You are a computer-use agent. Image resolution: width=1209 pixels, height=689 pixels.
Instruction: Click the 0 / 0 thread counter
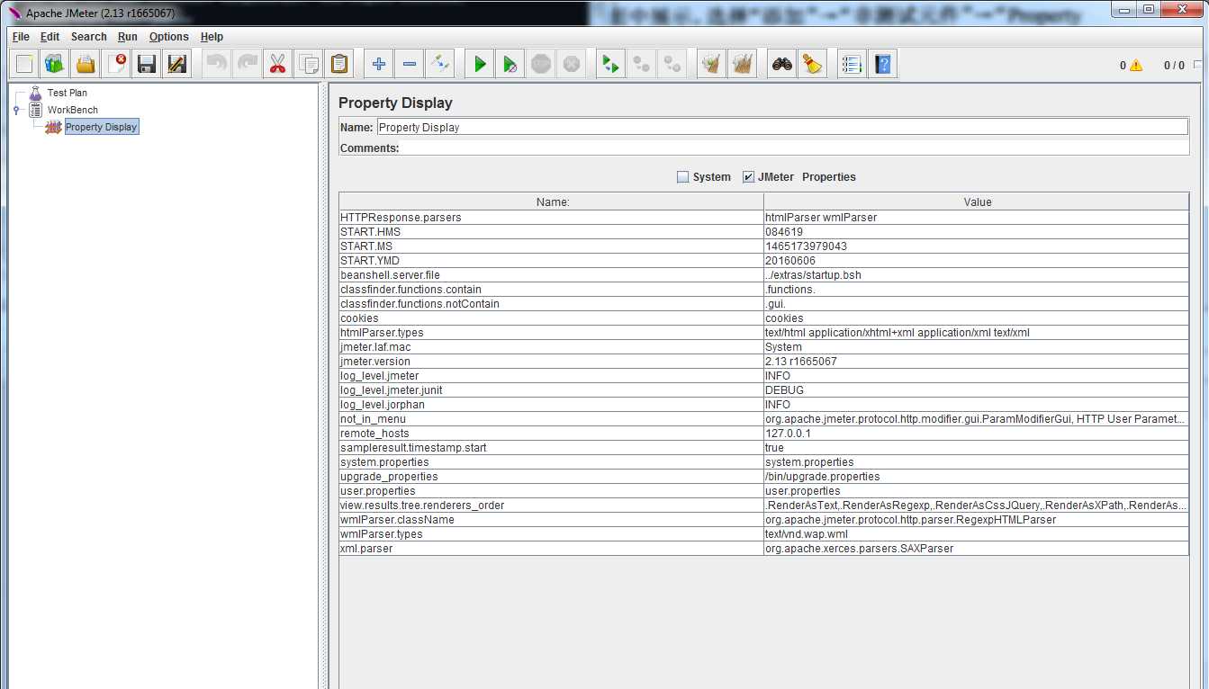pos(1174,66)
